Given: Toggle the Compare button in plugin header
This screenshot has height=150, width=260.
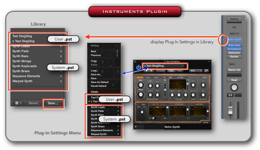Looking at the screenshot, I should 160,71.
